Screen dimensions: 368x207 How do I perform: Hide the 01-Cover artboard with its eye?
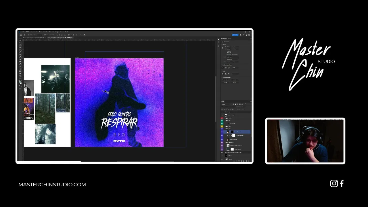tap(222, 112)
